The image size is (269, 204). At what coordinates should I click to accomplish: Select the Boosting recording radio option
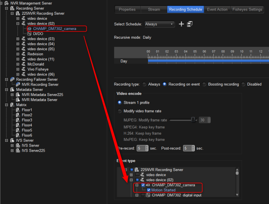coord(204,84)
